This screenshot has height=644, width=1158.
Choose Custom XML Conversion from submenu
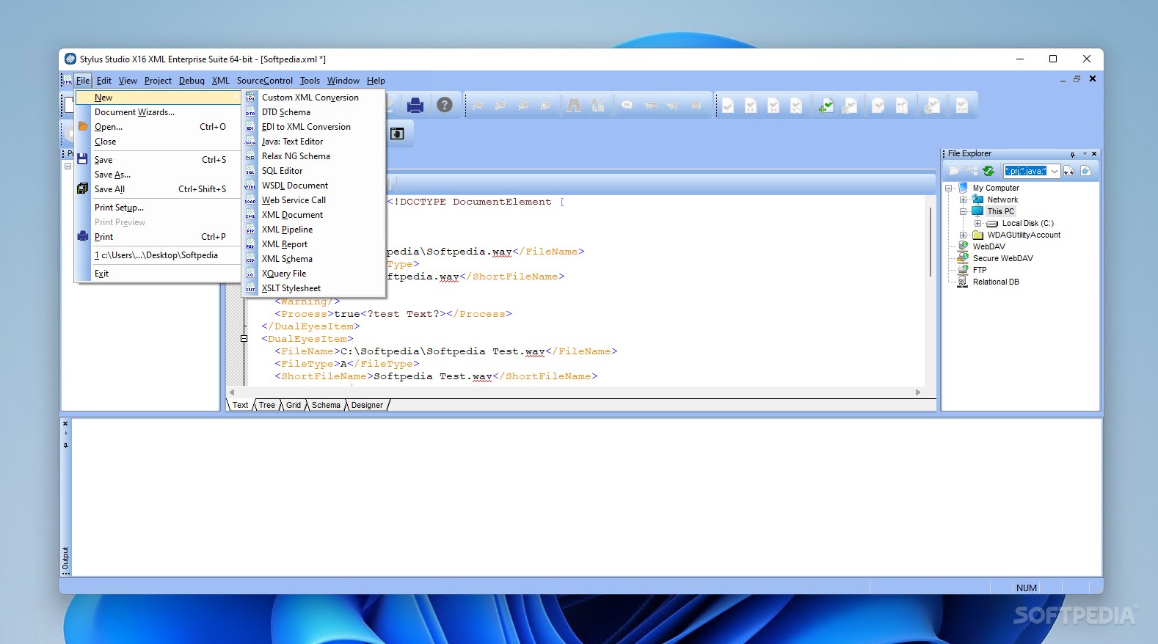(310, 98)
